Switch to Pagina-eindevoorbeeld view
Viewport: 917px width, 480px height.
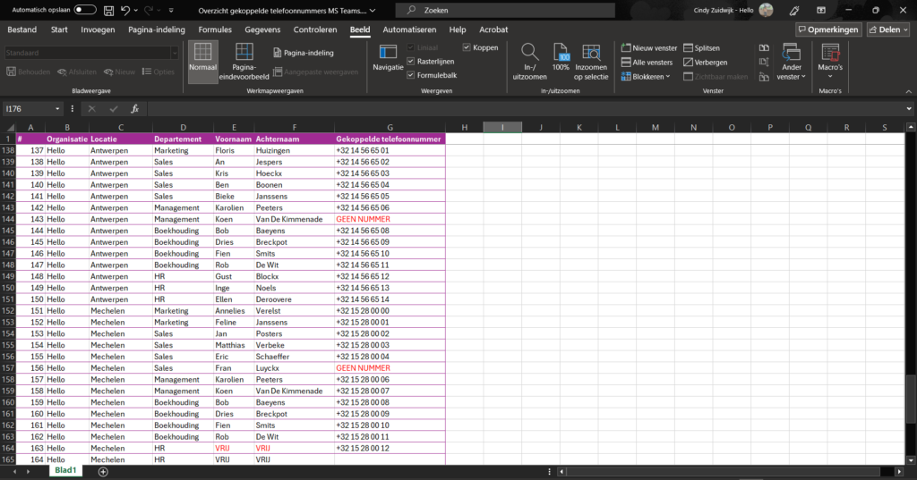pyautogui.click(x=244, y=62)
